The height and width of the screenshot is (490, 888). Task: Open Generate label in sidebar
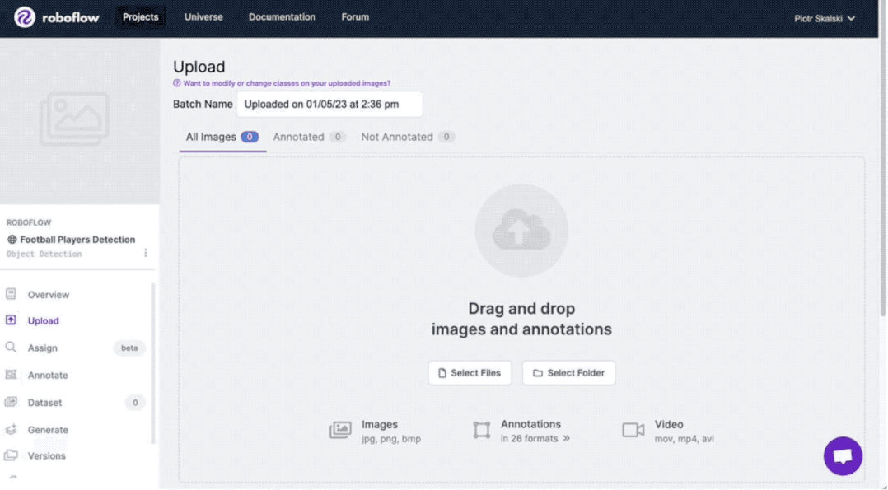click(48, 430)
